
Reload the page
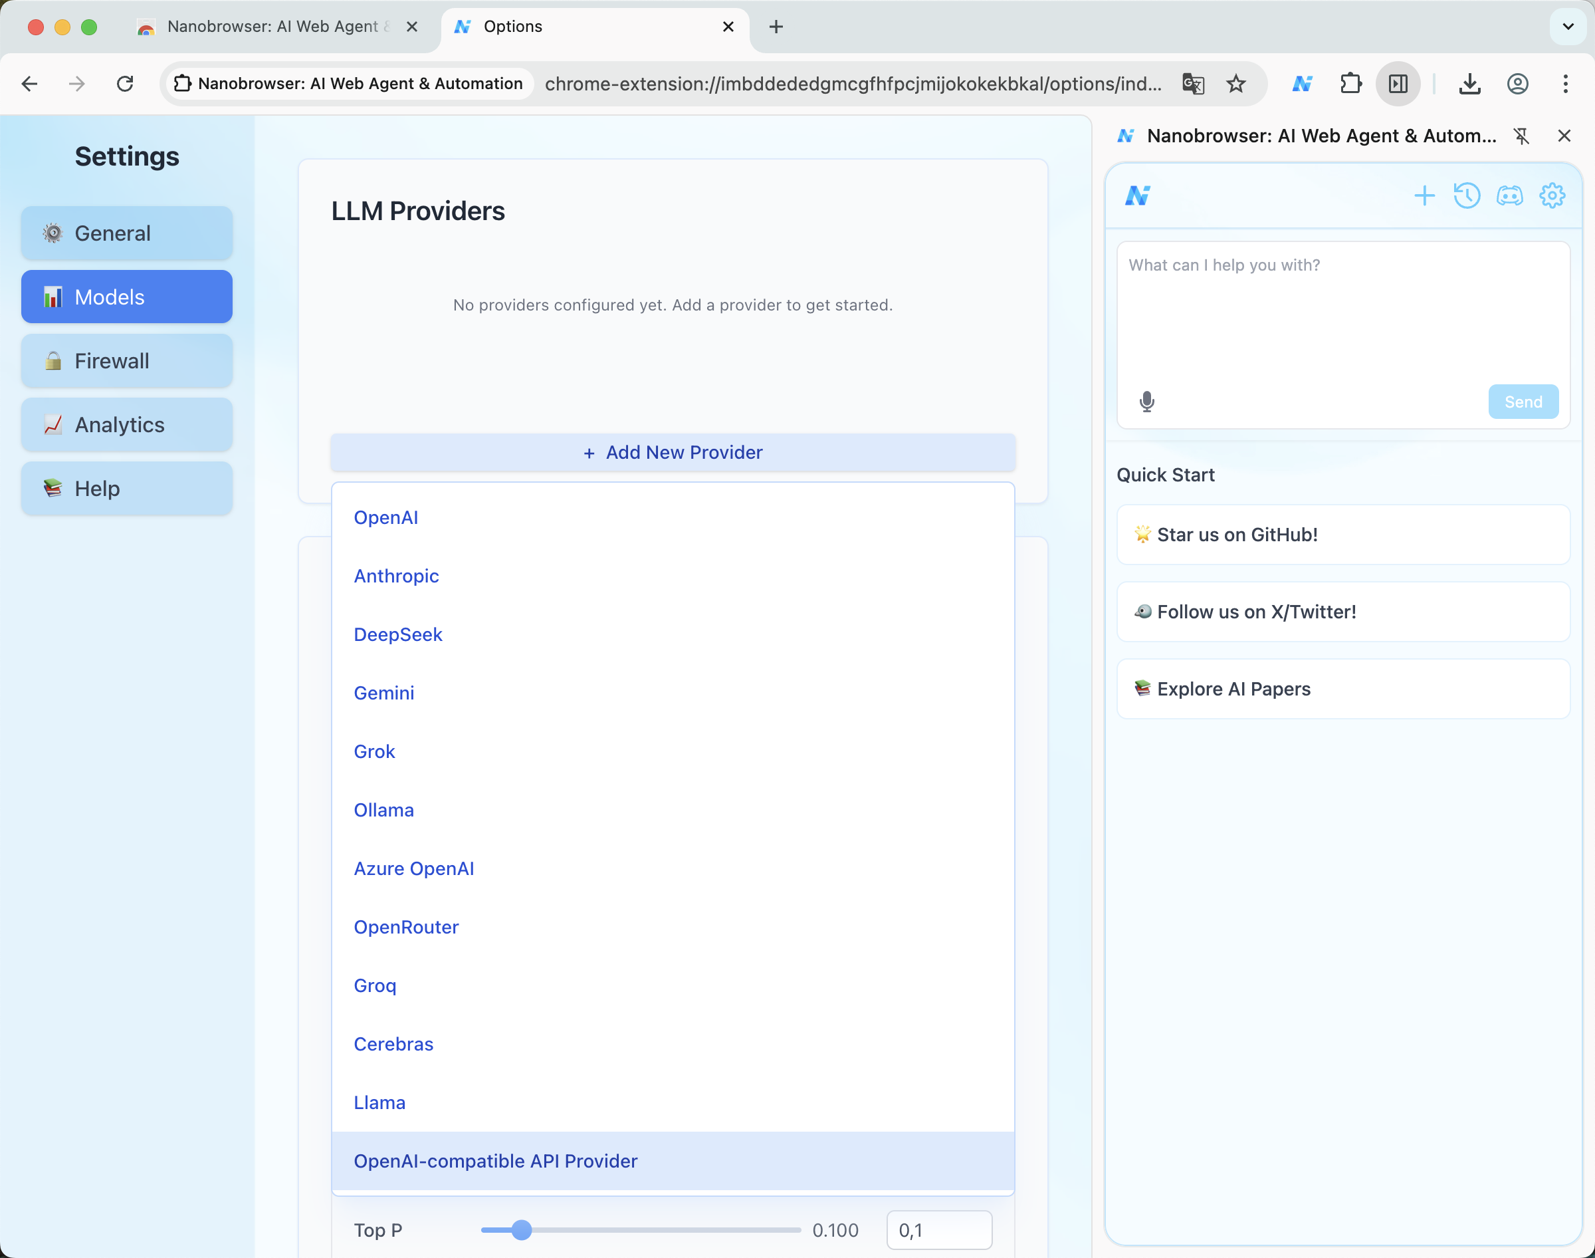(x=125, y=84)
